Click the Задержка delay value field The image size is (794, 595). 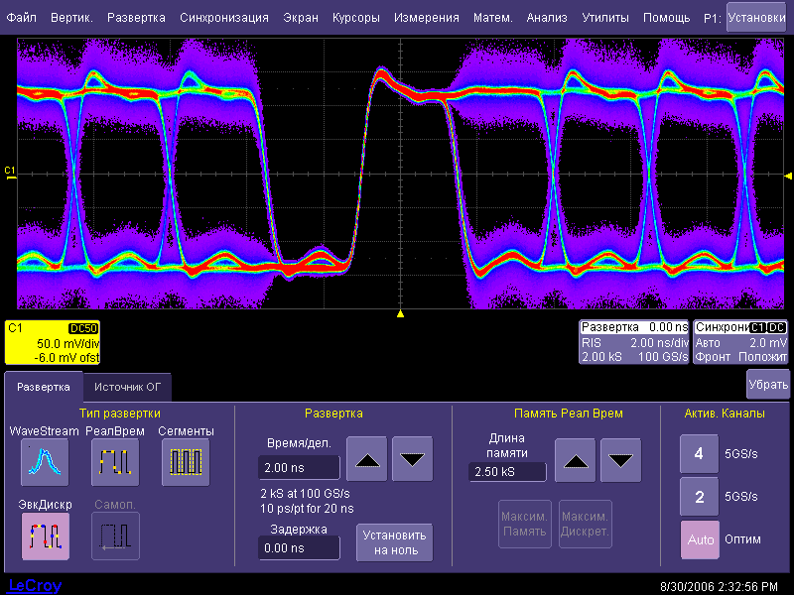298,547
